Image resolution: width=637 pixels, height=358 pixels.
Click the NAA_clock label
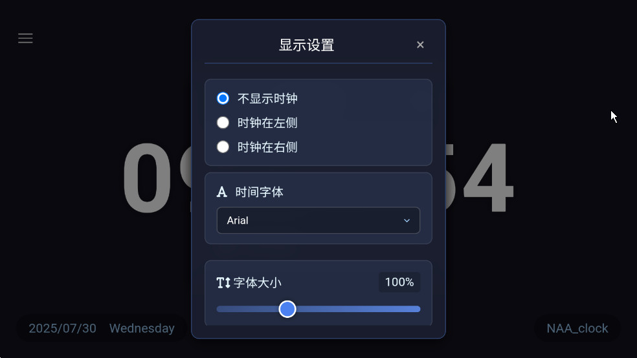pyautogui.click(x=577, y=328)
